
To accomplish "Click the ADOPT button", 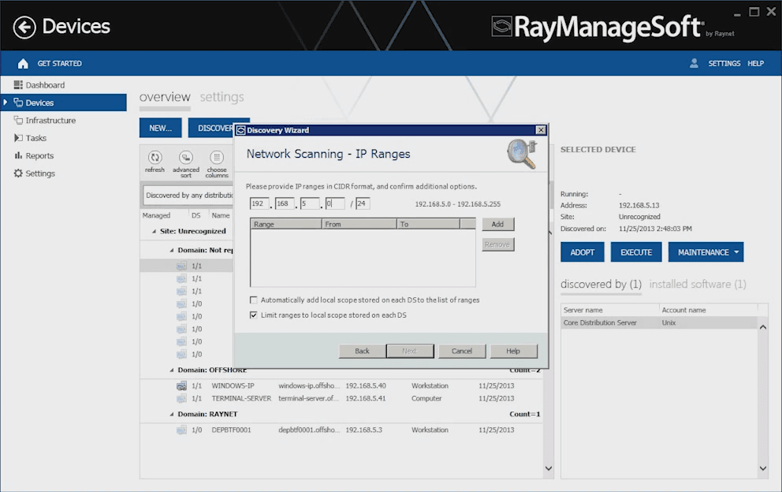I will [x=583, y=252].
